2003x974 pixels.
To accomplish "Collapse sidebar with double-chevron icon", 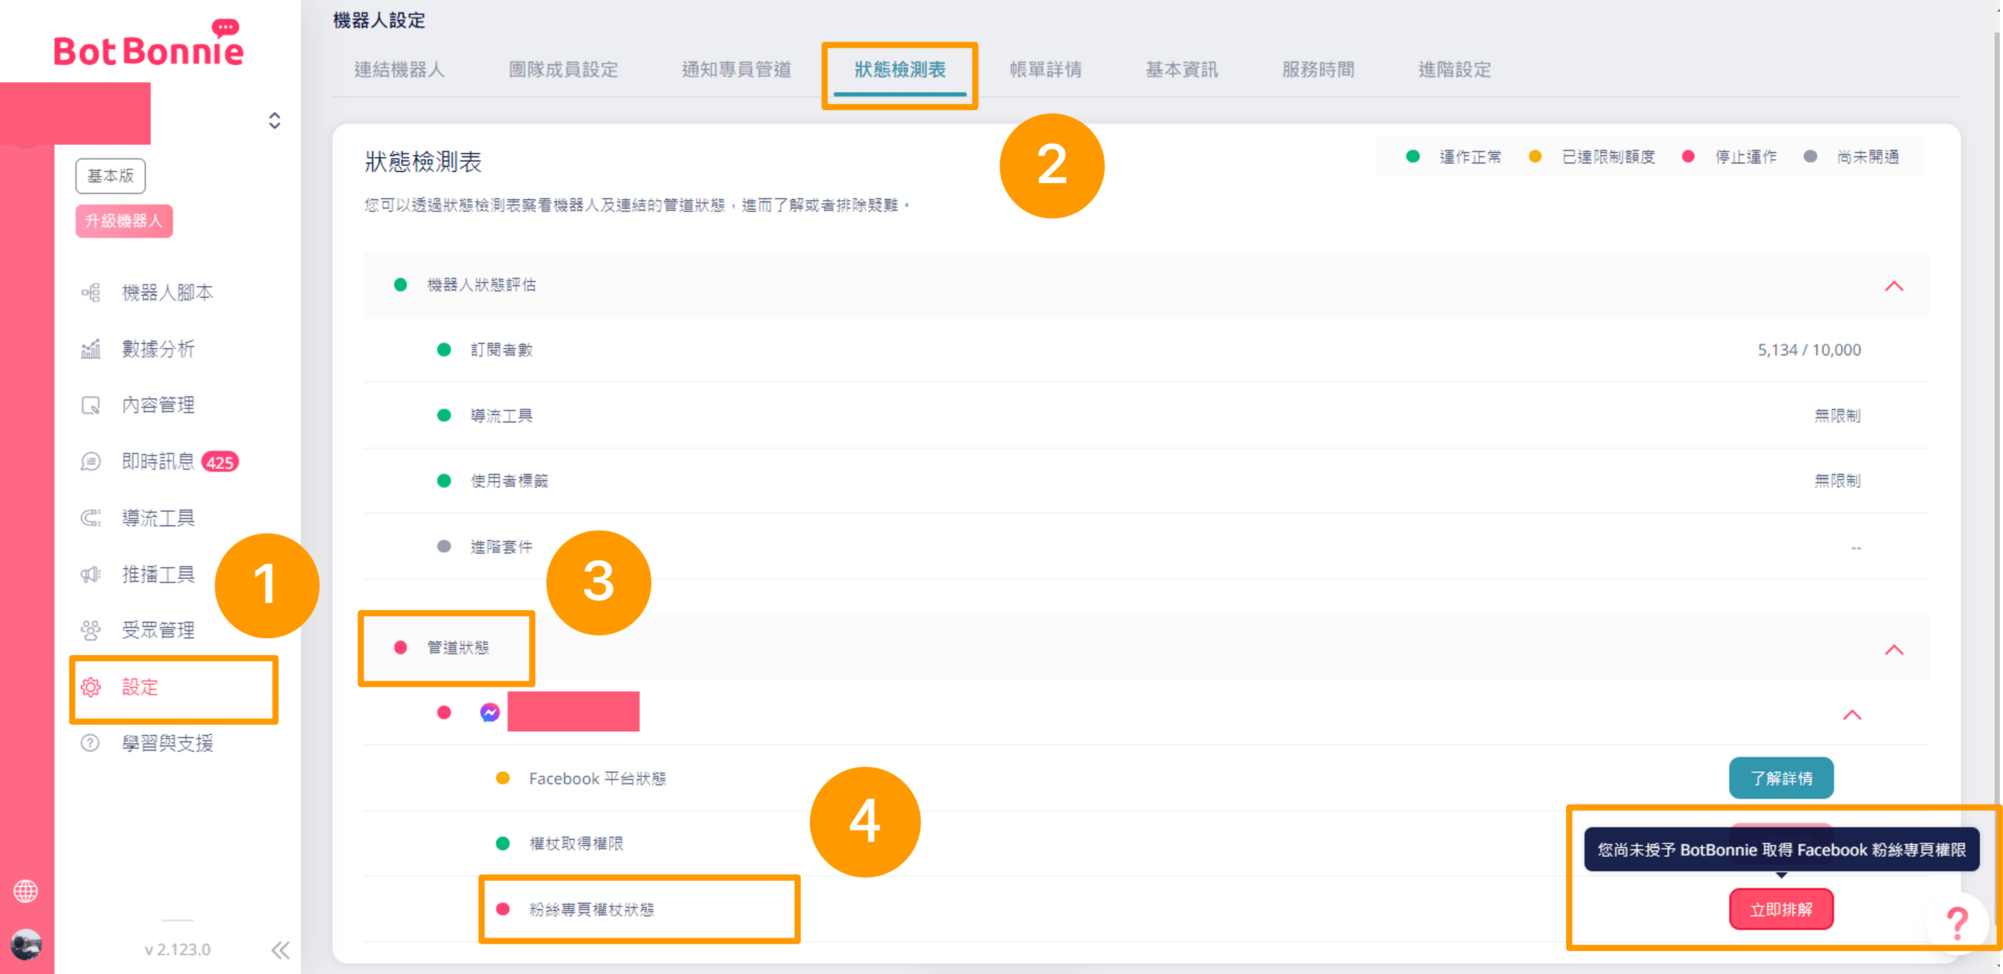I will (x=281, y=949).
